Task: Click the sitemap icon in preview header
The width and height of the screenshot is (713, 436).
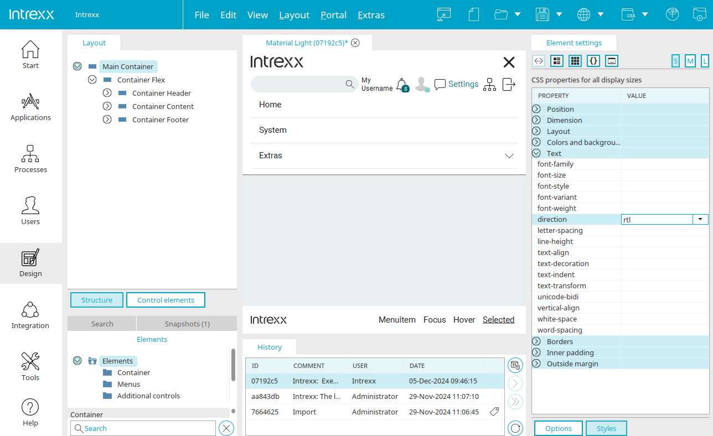Action: tap(489, 84)
